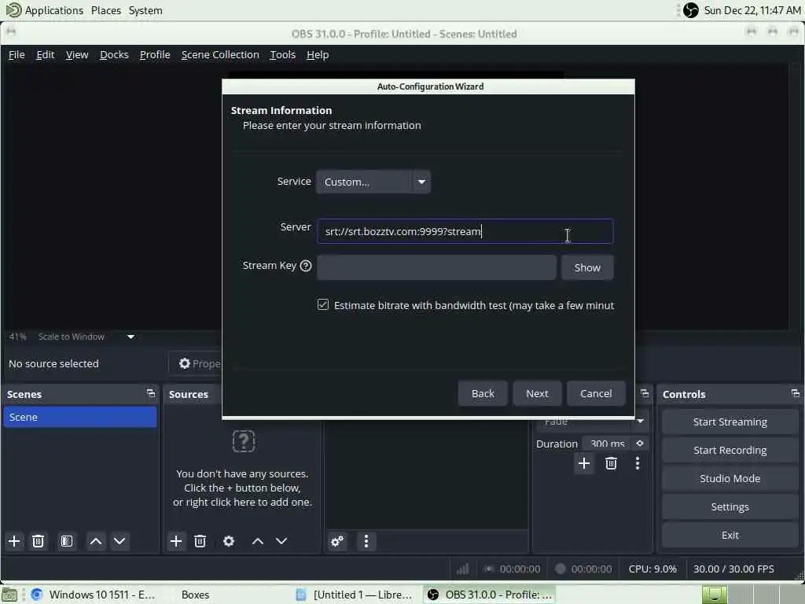
Task: Click the OBS tray icon in the top panel
Action: [x=690, y=10]
